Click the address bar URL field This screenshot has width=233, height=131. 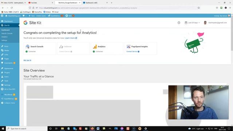114,8
